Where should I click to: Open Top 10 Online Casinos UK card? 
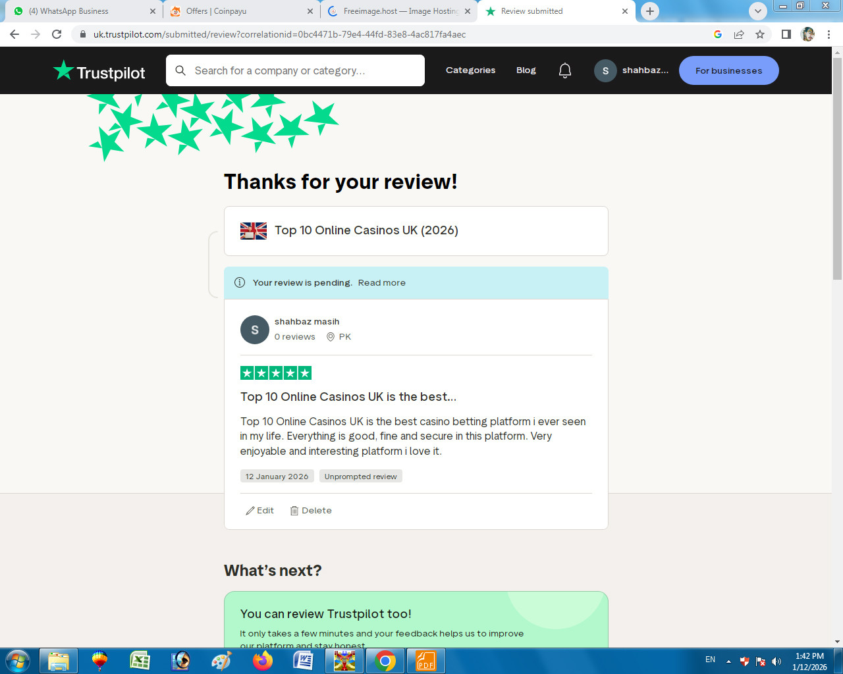pos(416,231)
